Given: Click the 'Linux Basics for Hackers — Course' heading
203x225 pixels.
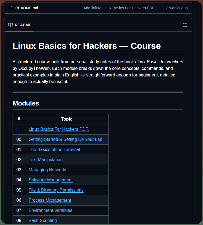Looking at the screenshot, I should point(87,46).
